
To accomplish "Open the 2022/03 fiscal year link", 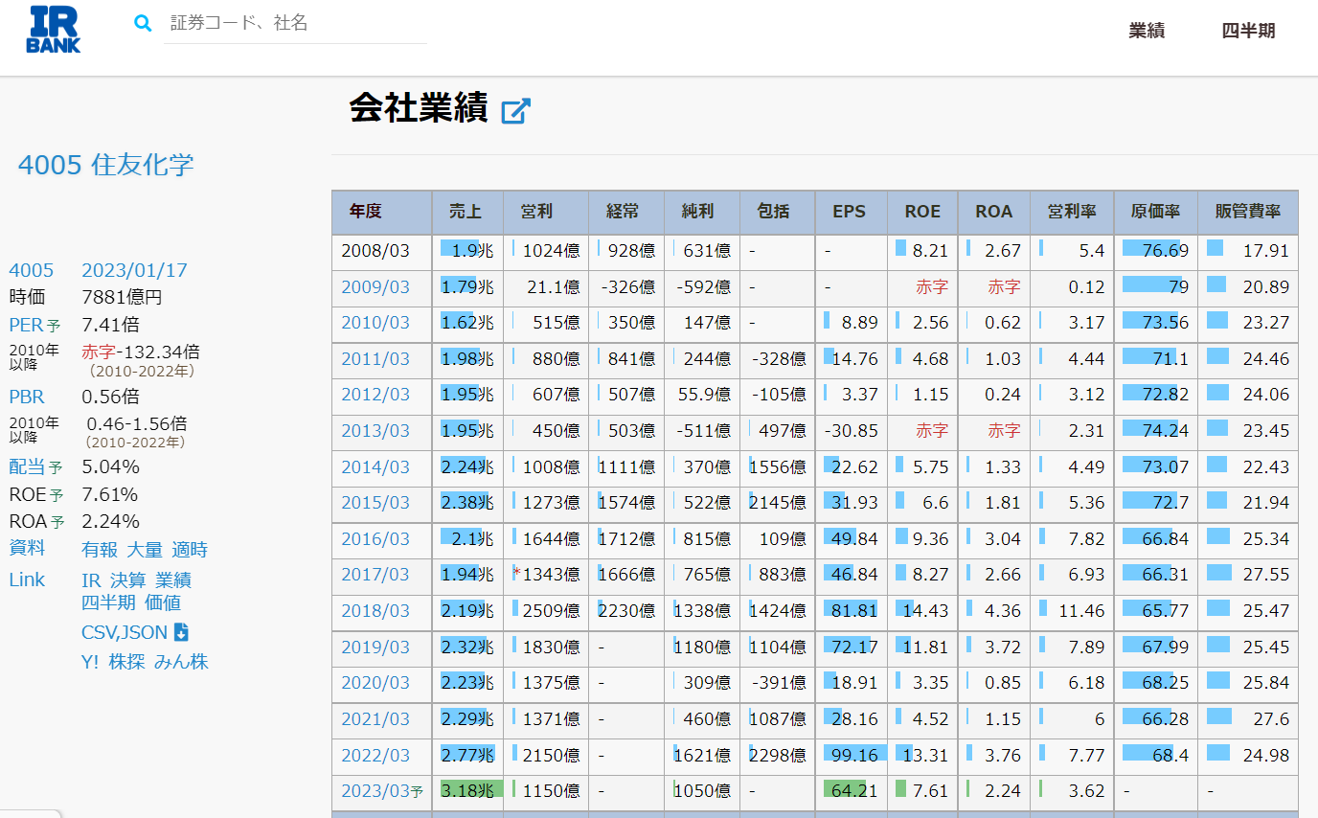I will click(375, 756).
